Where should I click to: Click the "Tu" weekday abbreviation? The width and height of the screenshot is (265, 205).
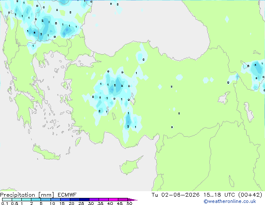point(155,195)
